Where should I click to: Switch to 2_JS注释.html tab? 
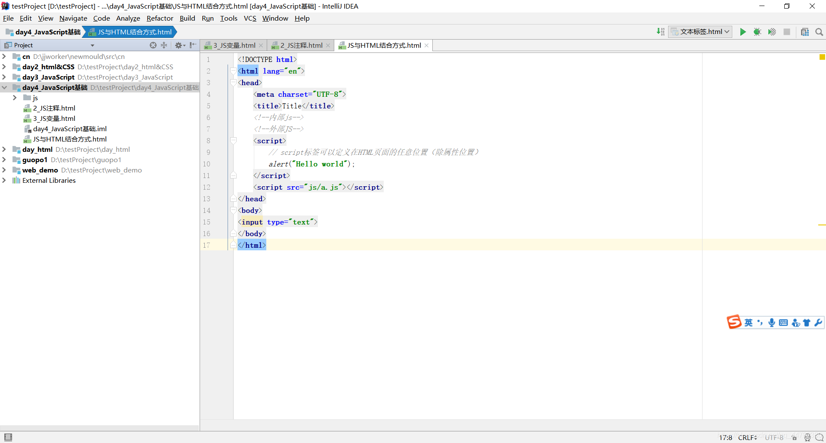coord(301,45)
